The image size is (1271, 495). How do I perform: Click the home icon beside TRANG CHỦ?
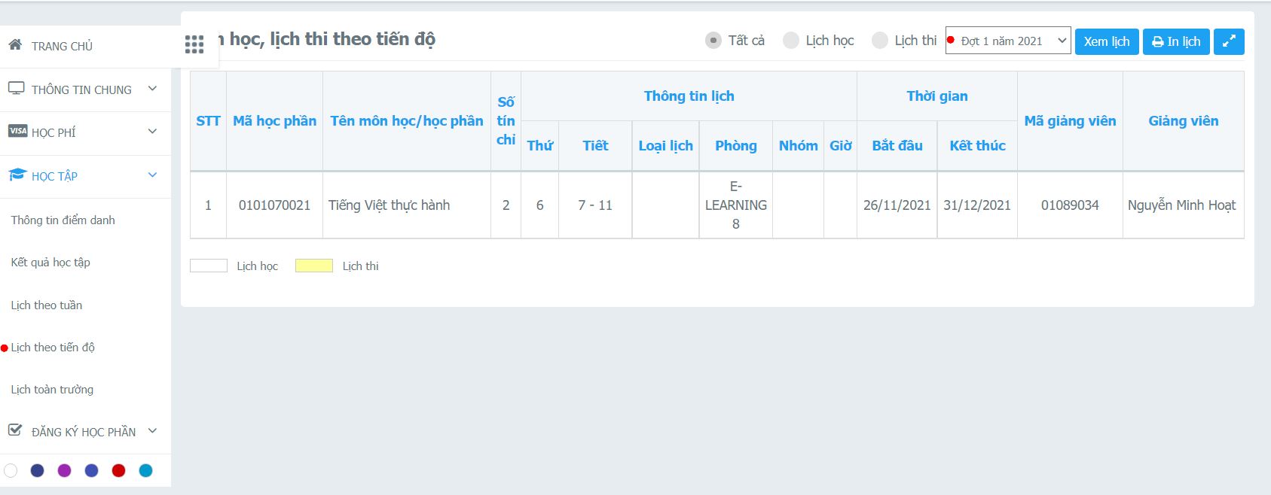15,45
